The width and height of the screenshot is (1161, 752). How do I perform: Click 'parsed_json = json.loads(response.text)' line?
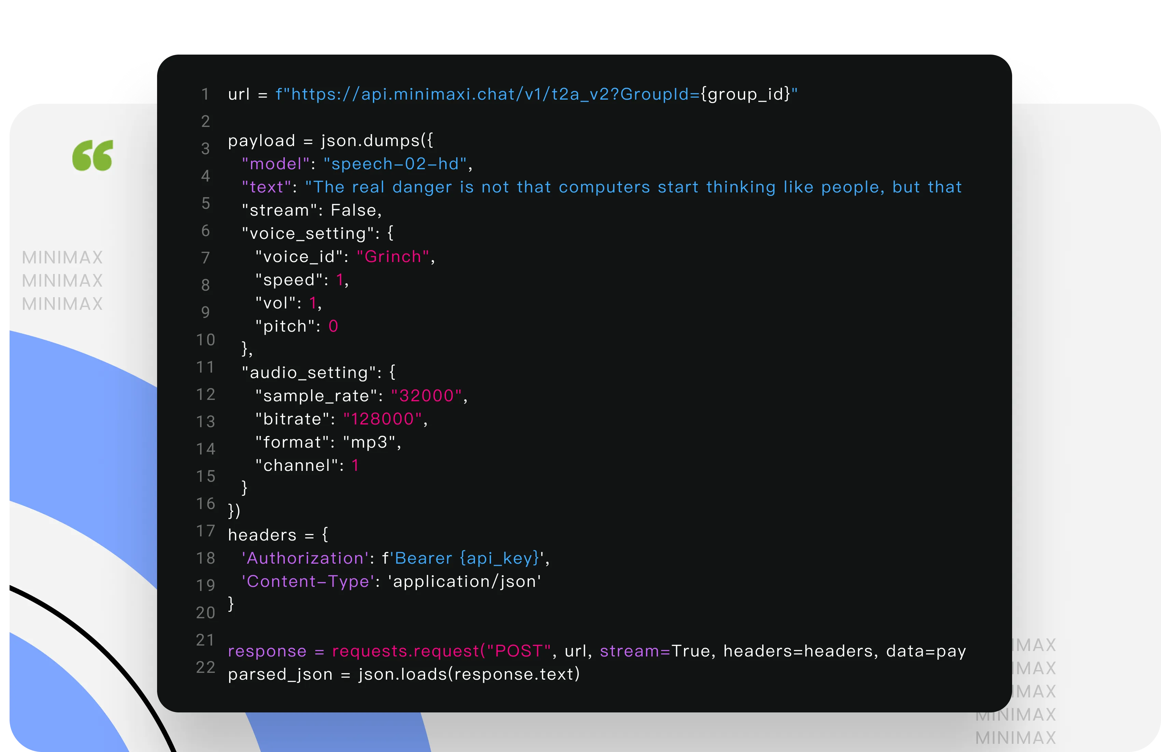point(404,675)
